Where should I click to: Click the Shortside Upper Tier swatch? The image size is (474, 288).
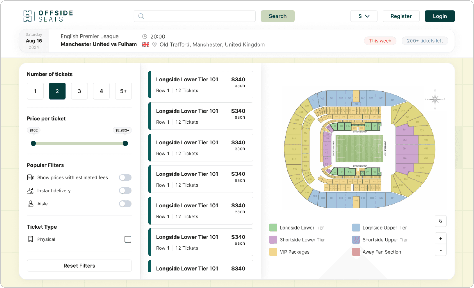coord(356,240)
